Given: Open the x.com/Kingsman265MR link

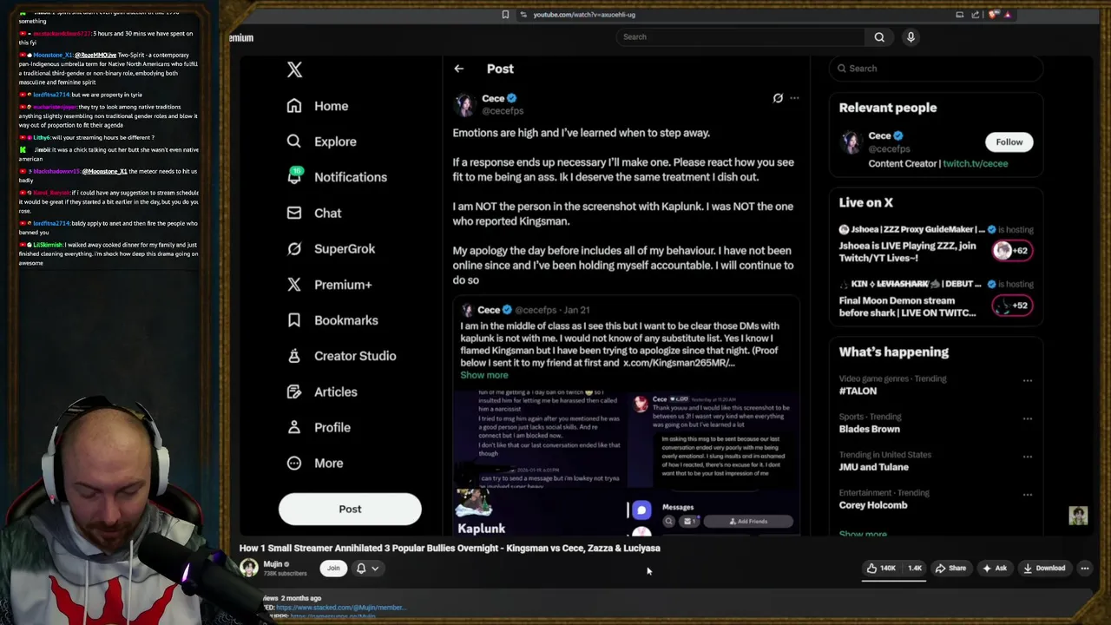Looking at the screenshot, I should [679, 363].
